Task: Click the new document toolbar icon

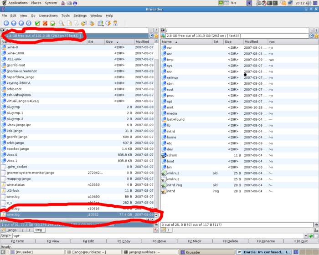Action: click(69, 23)
